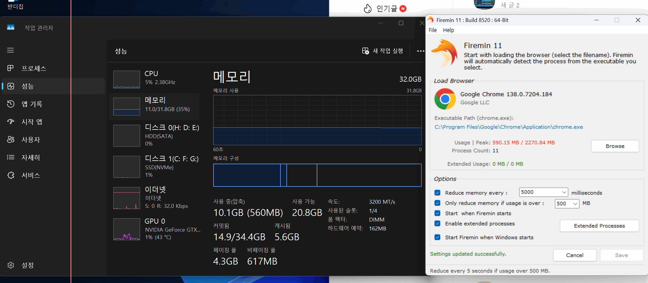This screenshot has height=283, width=648.
Task: Click the 'Process Count: 11' text
Action: (475, 151)
